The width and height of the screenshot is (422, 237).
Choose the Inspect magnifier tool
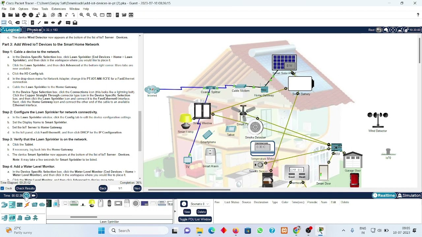click(11, 23)
